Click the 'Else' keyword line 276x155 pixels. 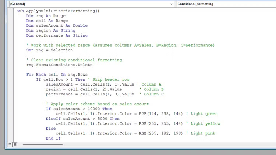[x=51, y=129]
